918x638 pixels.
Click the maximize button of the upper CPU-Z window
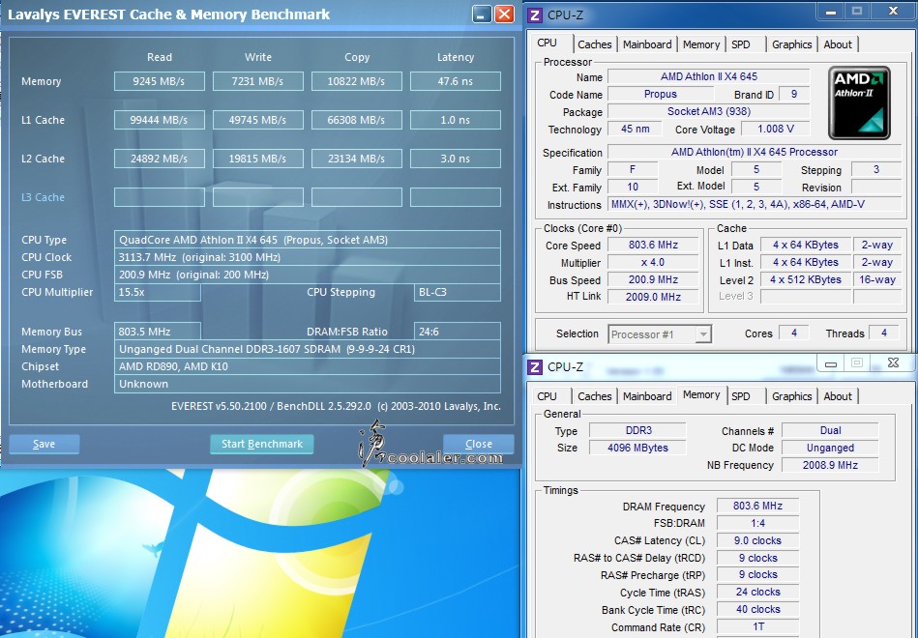857,12
